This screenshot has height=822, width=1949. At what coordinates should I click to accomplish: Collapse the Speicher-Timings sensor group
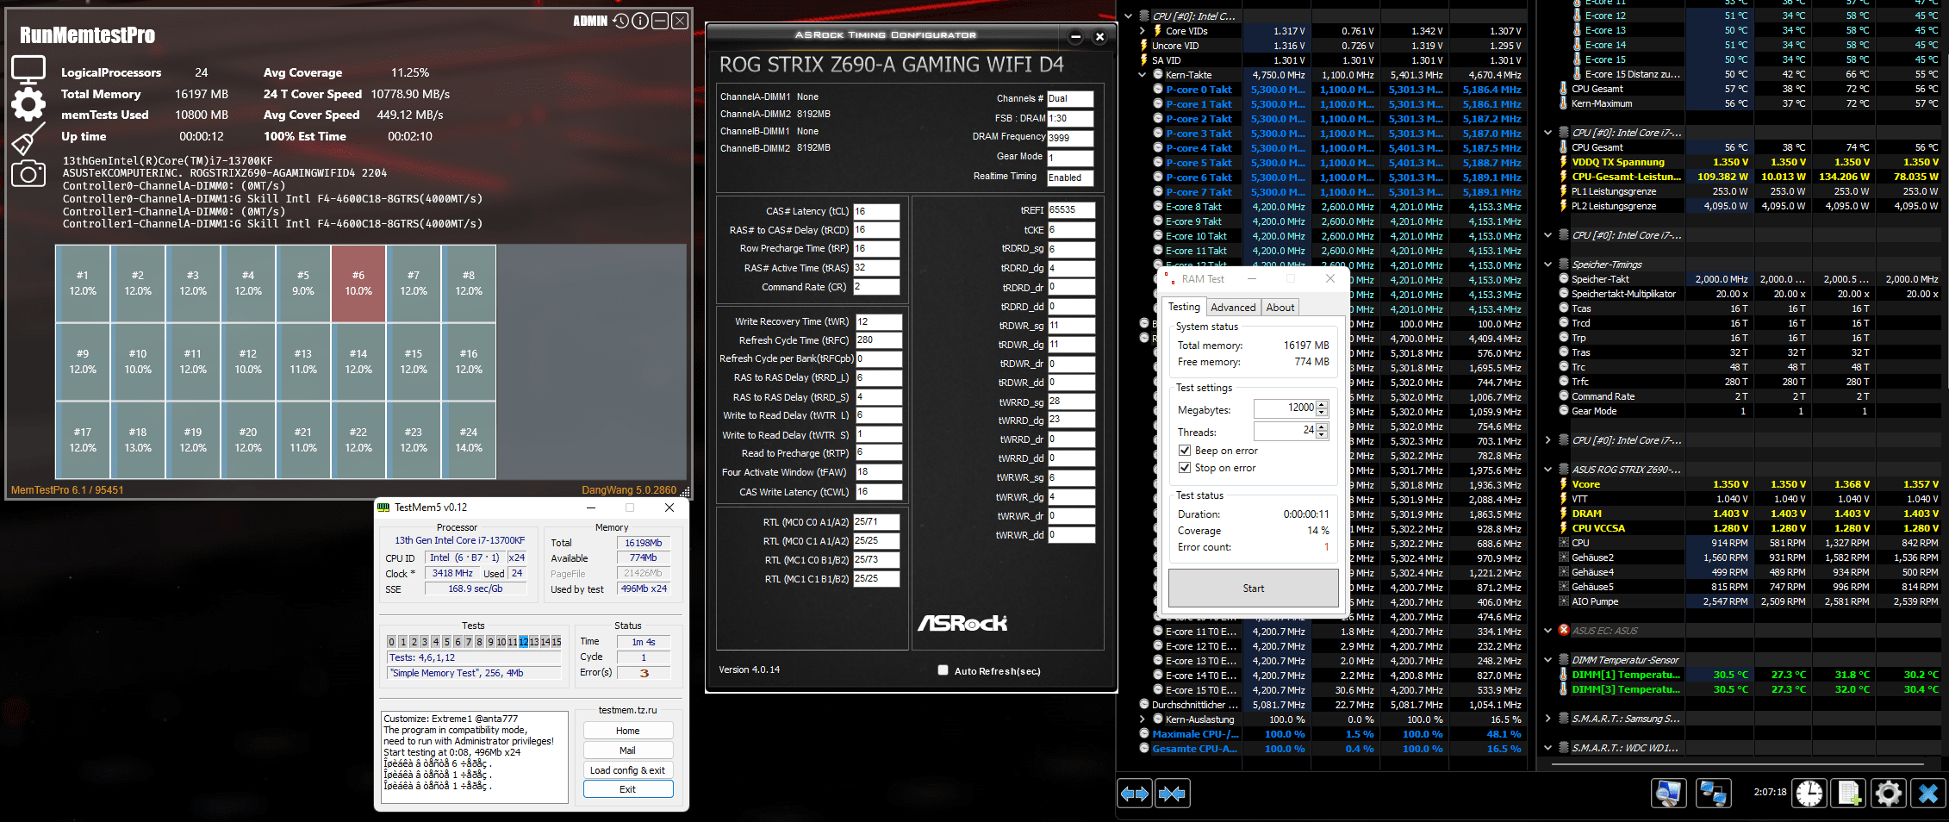(1548, 265)
